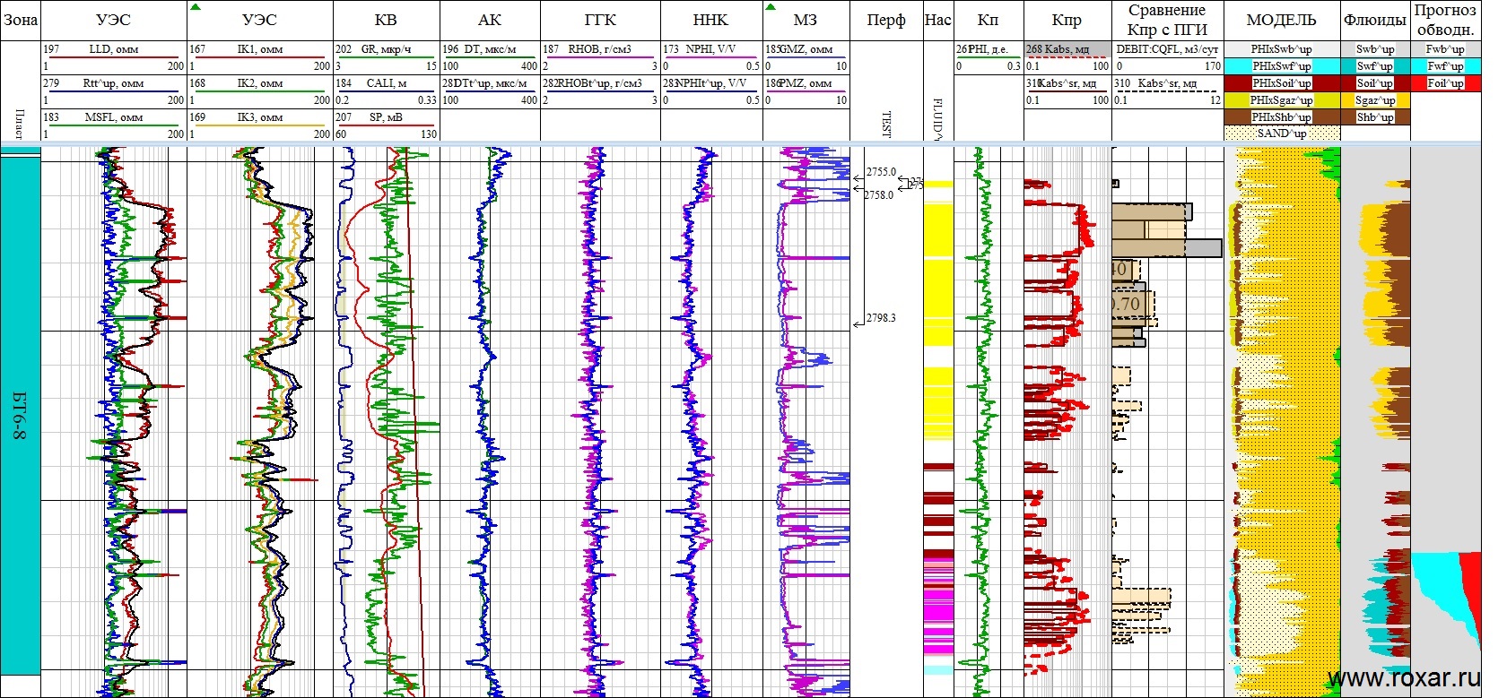Select the ННК track header

click(711, 20)
